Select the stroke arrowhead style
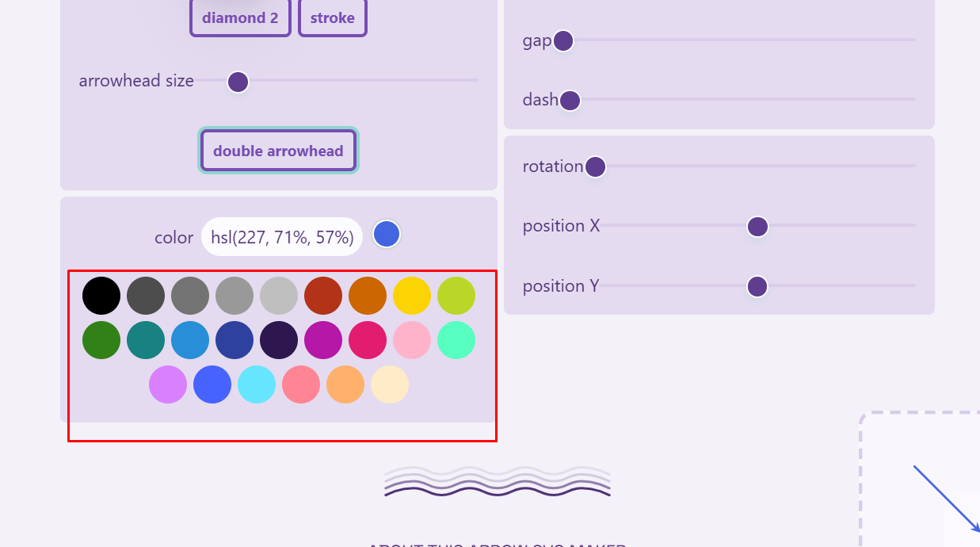980x547 pixels. (332, 17)
